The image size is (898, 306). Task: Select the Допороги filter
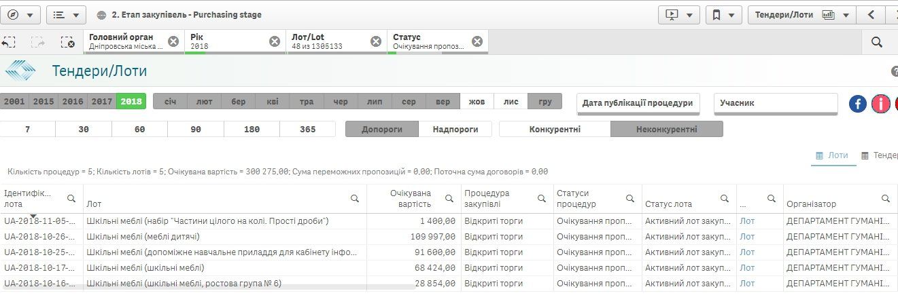tap(382, 129)
